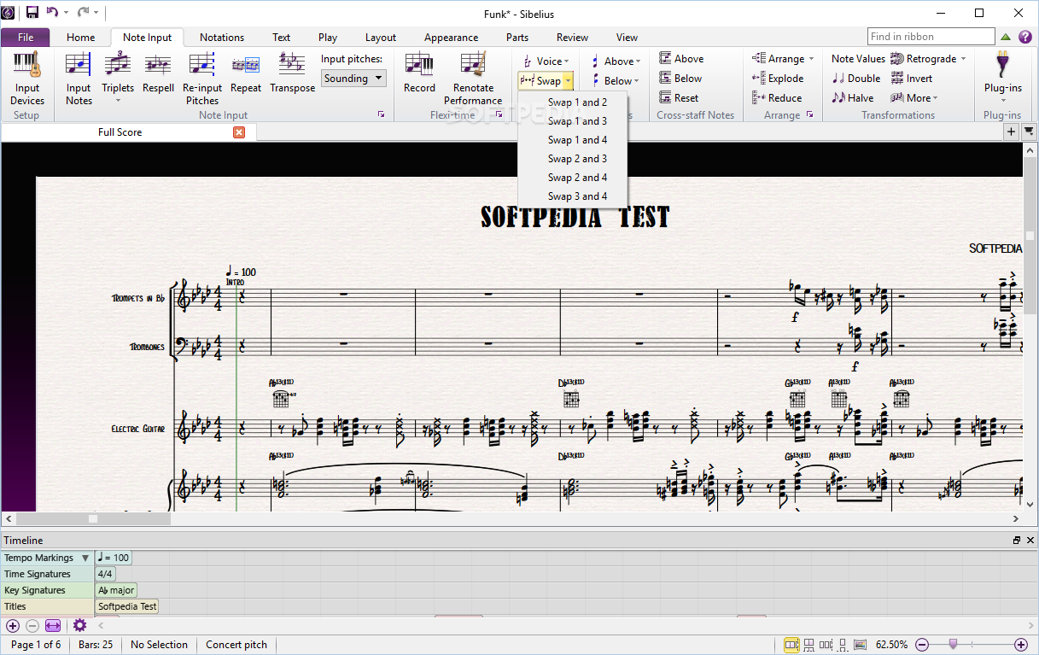Image resolution: width=1039 pixels, height=655 pixels.
Task: Click cross-staff Above button
Action: 681,59
